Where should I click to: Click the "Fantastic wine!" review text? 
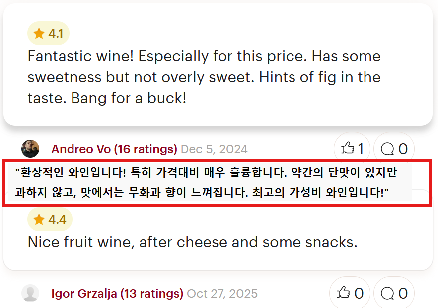pos(204,77)
